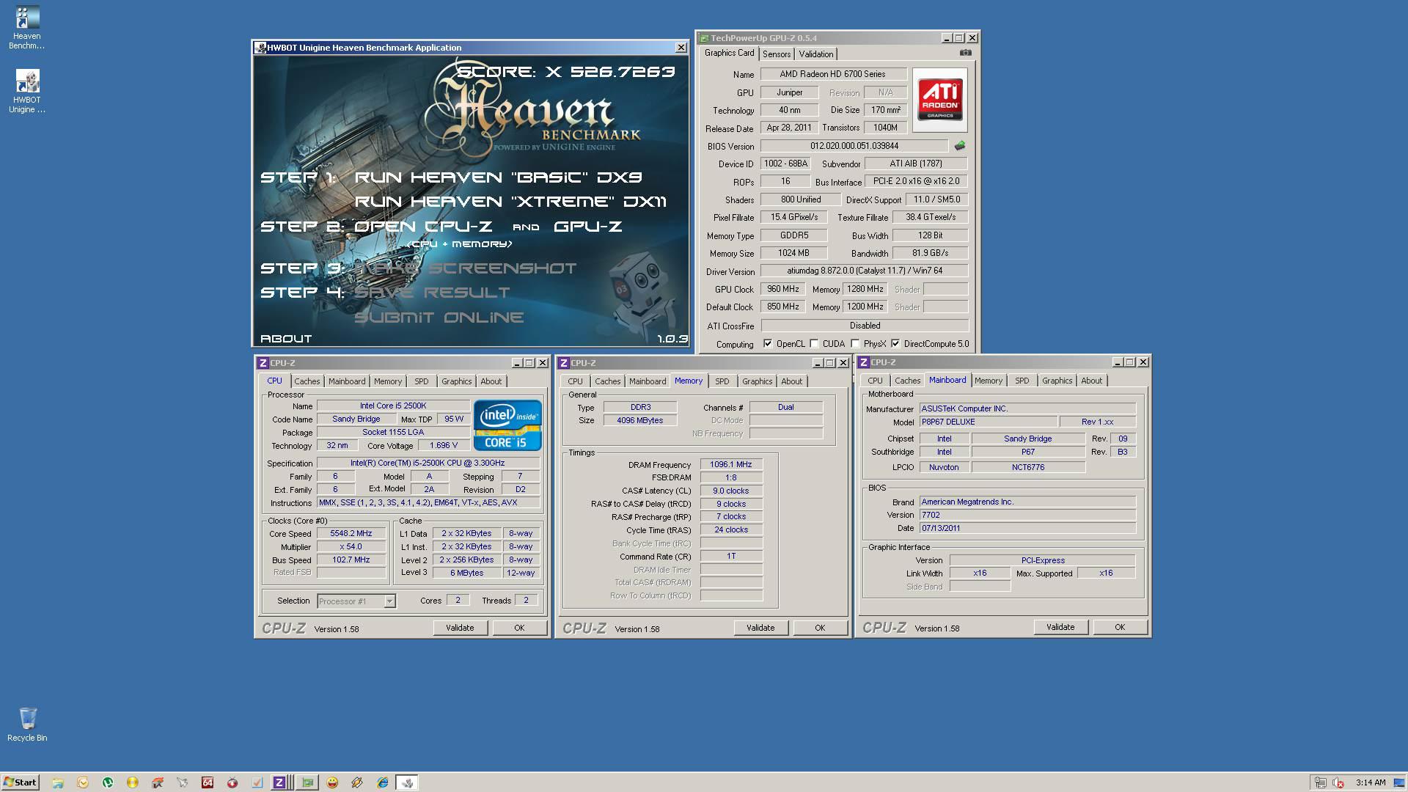This screenshot has height=792, width=1408.
Task: Click the GPU-Z BIOS save chip icon
Action: 959,146
